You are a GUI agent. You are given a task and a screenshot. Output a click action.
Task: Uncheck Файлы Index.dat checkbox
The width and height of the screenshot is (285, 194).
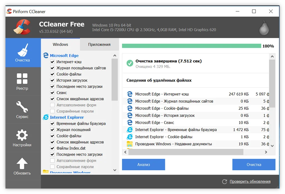(52, 148)
